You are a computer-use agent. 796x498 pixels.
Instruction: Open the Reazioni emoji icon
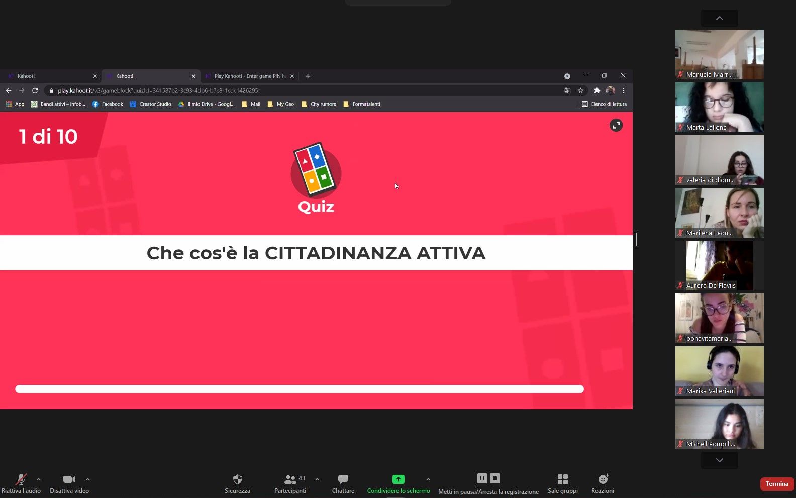[603, 479]
